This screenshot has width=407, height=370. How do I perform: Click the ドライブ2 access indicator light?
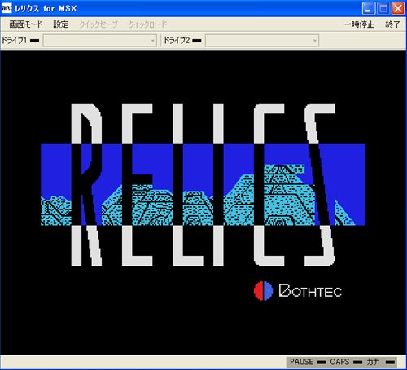coord(197,41)
